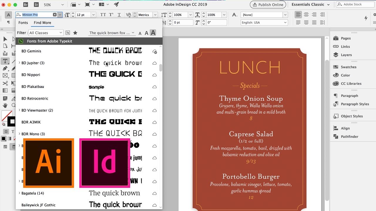Open All Classes filter dropdown
This screenshot has height=211, width=376.
click(46, 33)
